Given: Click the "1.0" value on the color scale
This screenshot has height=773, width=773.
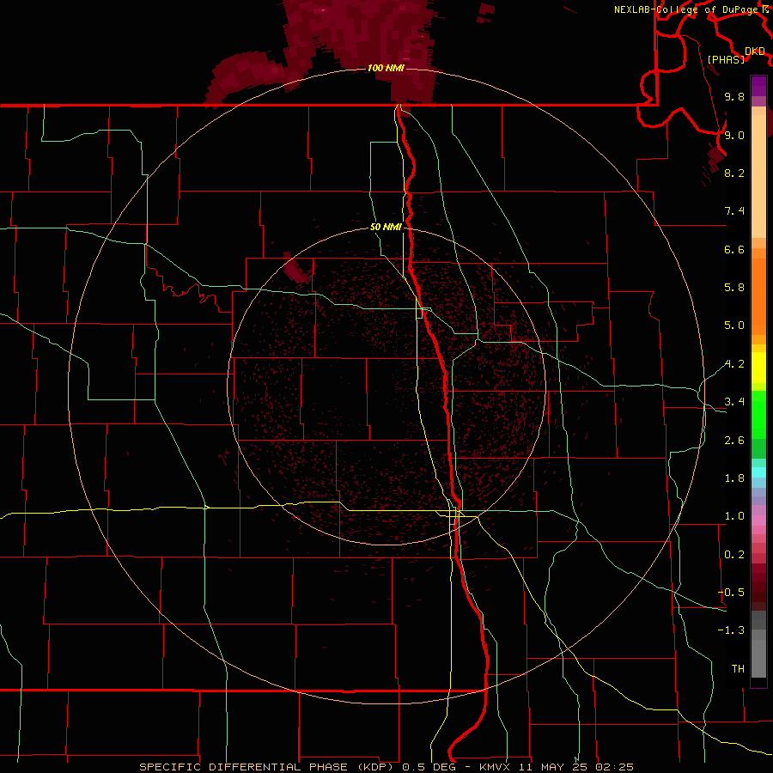Looking at the screenshot, I should point(734,516).
